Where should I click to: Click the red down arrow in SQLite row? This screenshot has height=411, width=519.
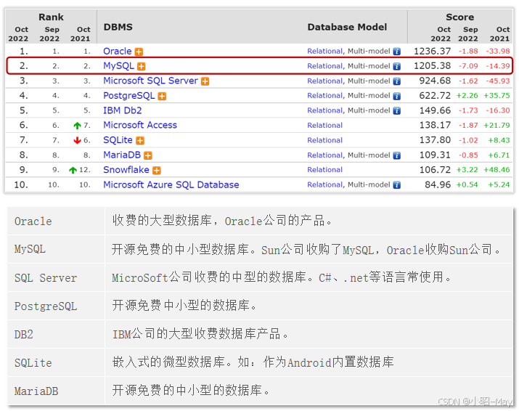pos(77,141)
